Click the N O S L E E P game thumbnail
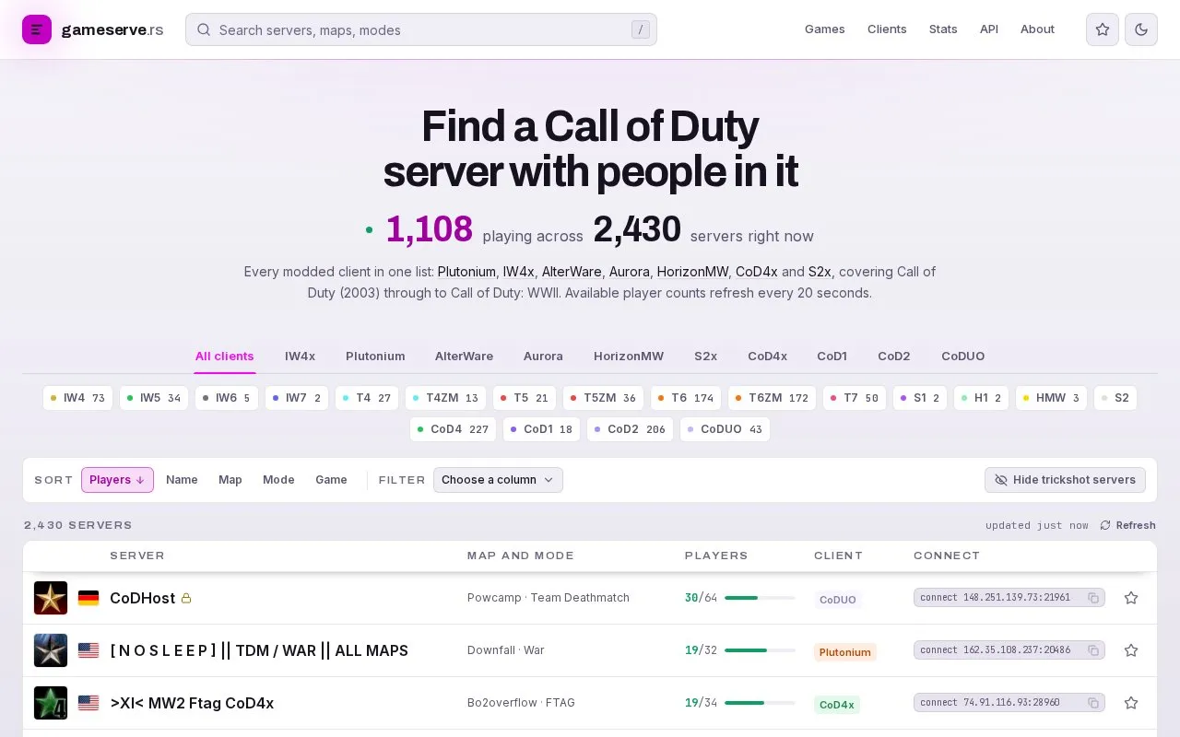 click(51, 650)
